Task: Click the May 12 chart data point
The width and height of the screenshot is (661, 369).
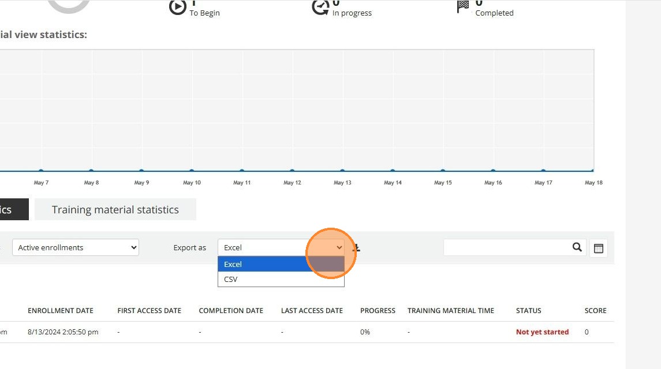Action: click(x=292, y=171)
